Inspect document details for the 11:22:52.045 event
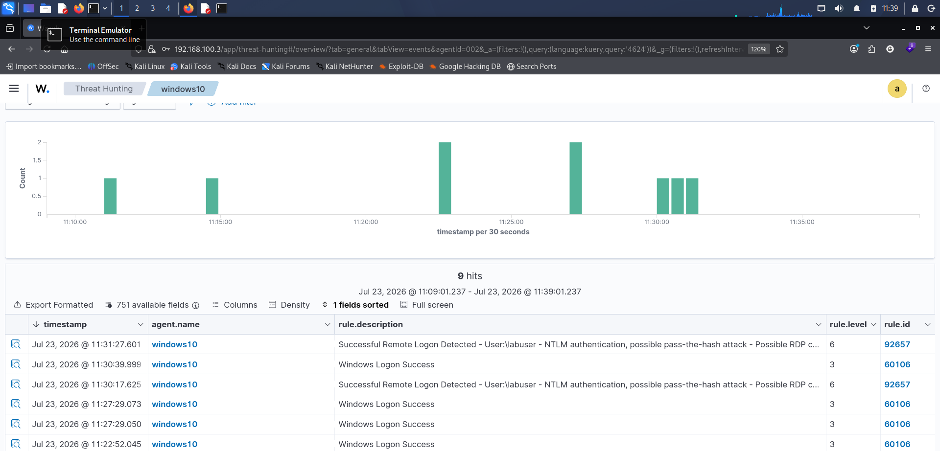940x451 pixels. coord(16,444)
